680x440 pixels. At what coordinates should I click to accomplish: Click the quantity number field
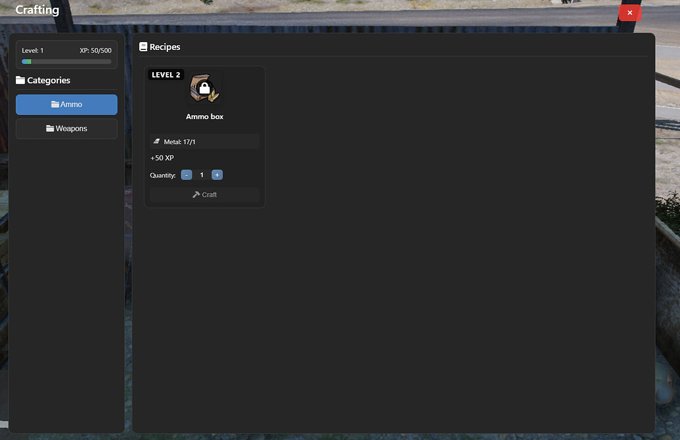pyautogui.click(x=202, y=175)
